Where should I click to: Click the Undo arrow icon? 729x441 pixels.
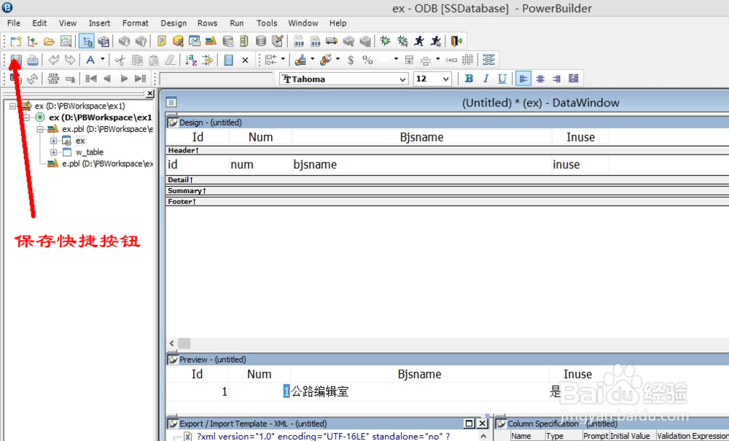click(53, 60)
